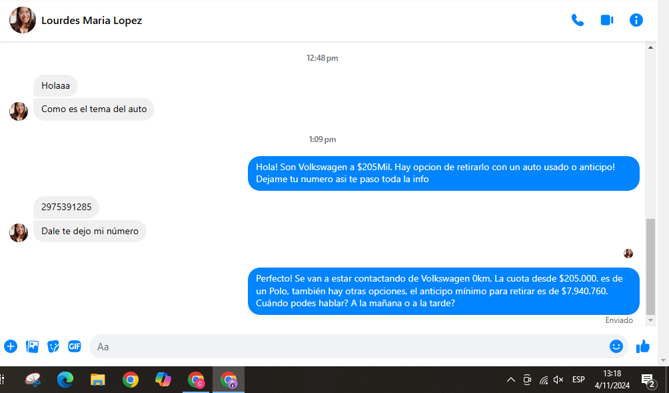
Task: Open File Explorer from the taskbar
Action: coord(98,380)
